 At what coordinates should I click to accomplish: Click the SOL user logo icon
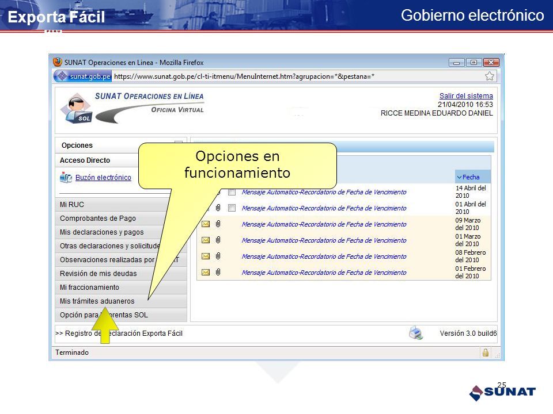(76, 109)
